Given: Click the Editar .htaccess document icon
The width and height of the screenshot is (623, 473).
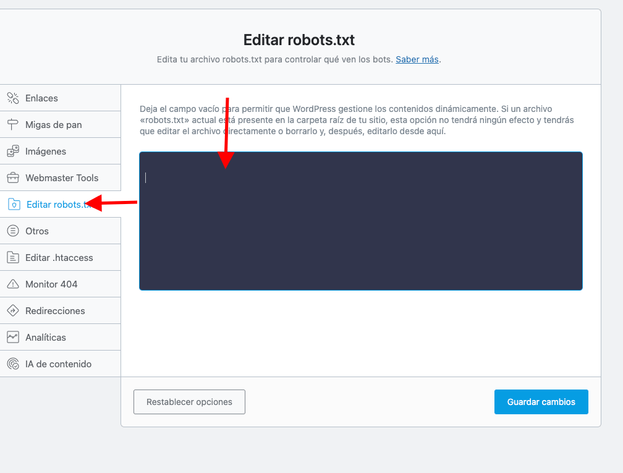Looking at the screenshot, I should click(13, 258).
